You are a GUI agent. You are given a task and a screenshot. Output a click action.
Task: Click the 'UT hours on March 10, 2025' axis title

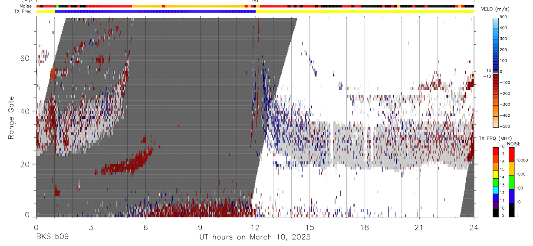pos(255,237)
